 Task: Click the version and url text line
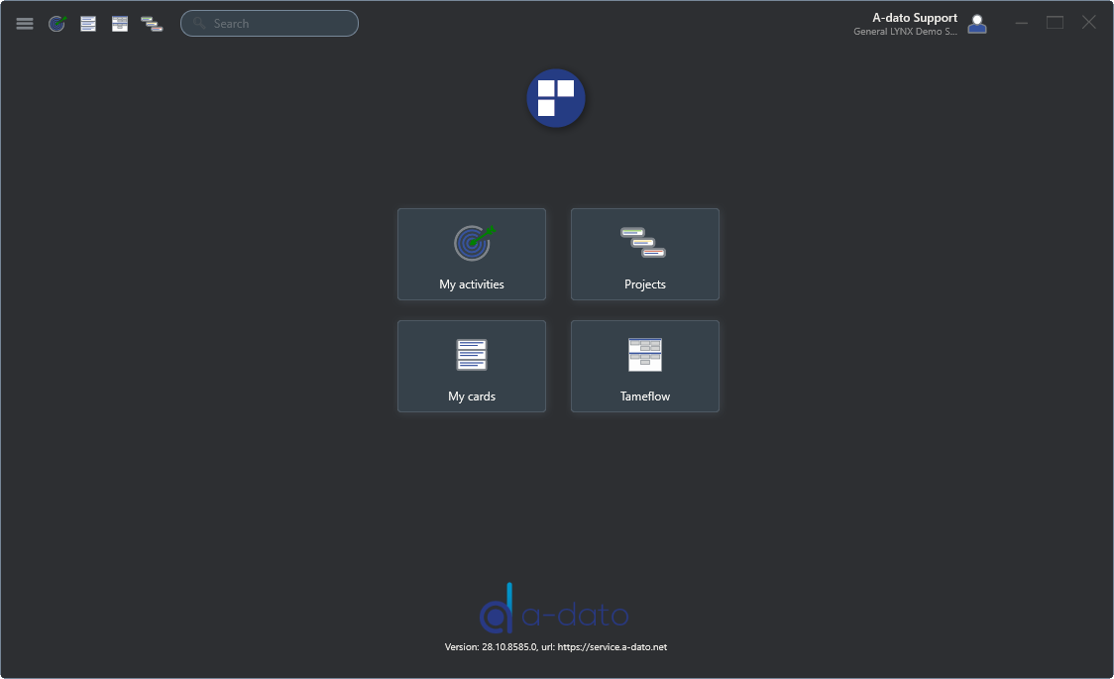tap(556, 647)
